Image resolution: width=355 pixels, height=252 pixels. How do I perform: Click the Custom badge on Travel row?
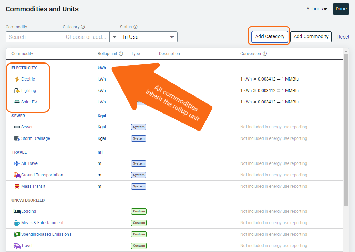(x=139, y=246)
